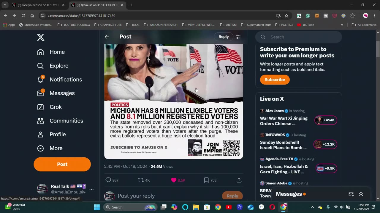Open account menu dots next to Real Talk
380x213 pixels.
coord(91,189)
